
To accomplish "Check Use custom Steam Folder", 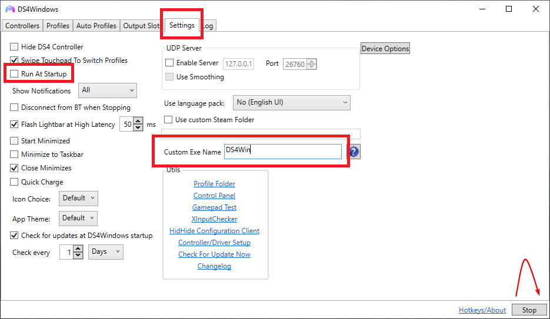I will [x=168, y=120].
